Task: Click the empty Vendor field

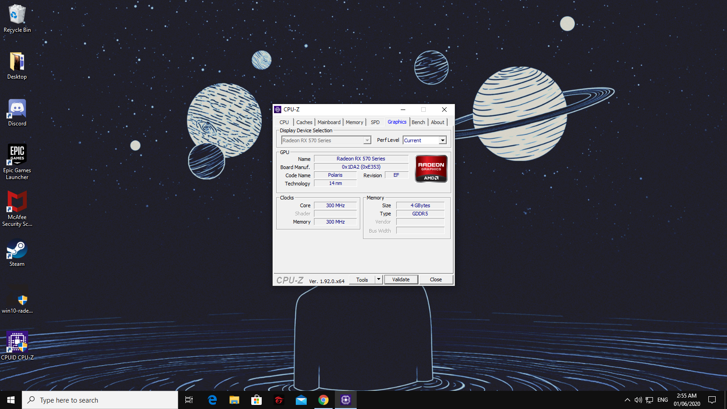Action: coord(420,222)
